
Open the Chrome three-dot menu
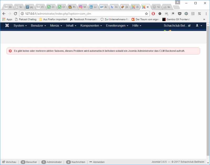coord(206,14)
